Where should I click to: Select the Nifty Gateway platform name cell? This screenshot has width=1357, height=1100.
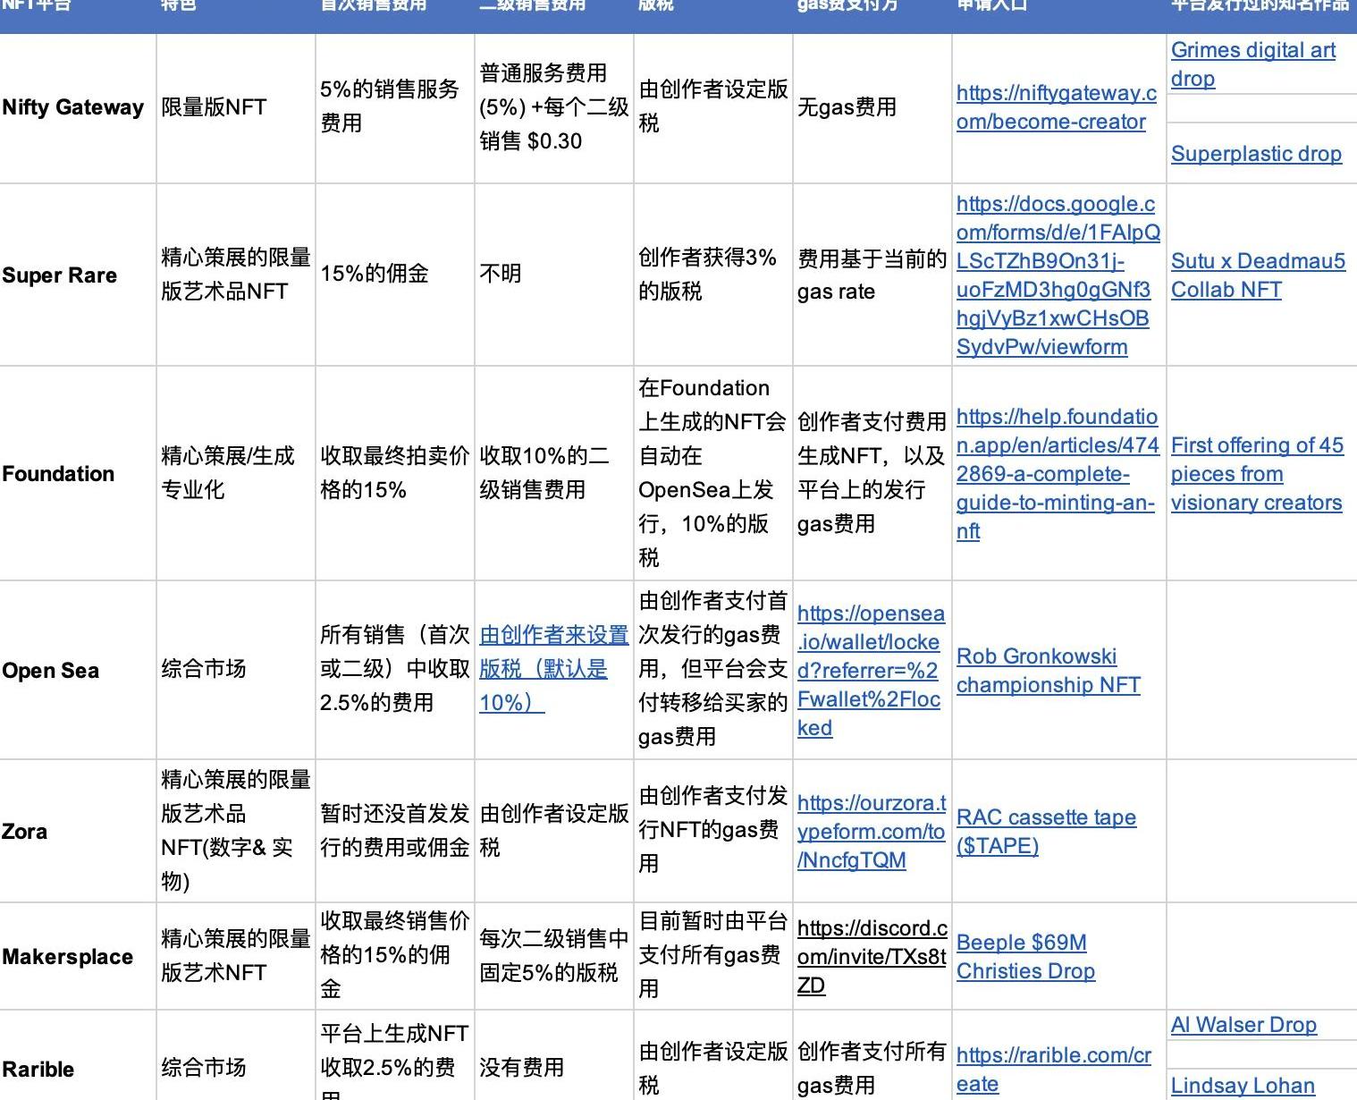pyautogui.click(x=73, y=107)
